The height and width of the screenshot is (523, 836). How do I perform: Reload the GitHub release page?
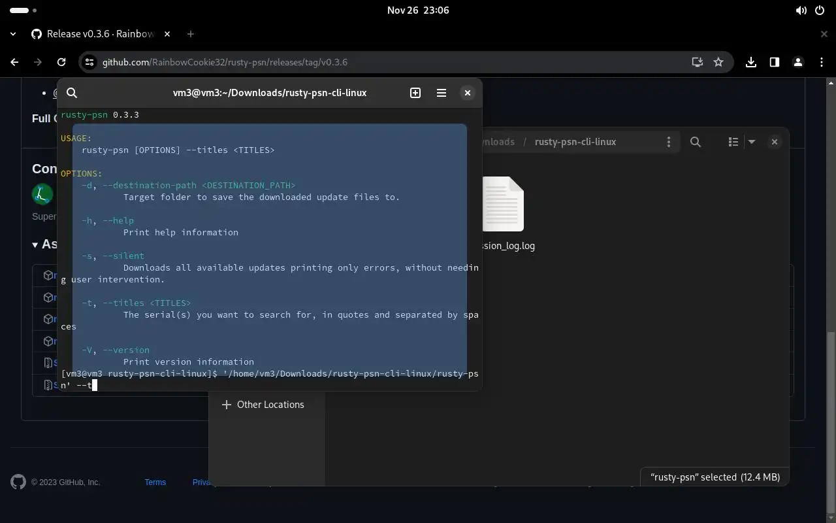61,62
